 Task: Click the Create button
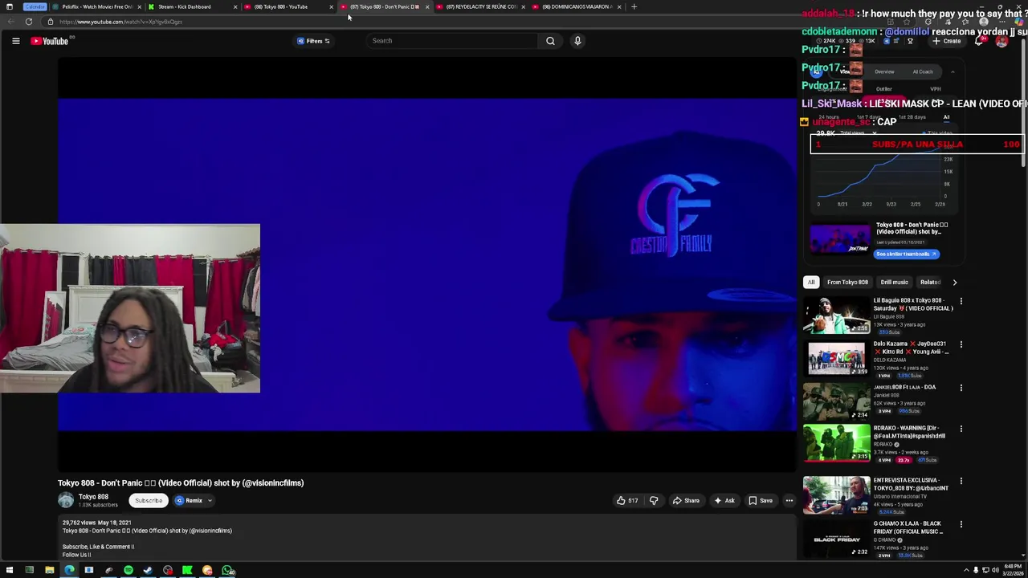(x=947, y=41)
